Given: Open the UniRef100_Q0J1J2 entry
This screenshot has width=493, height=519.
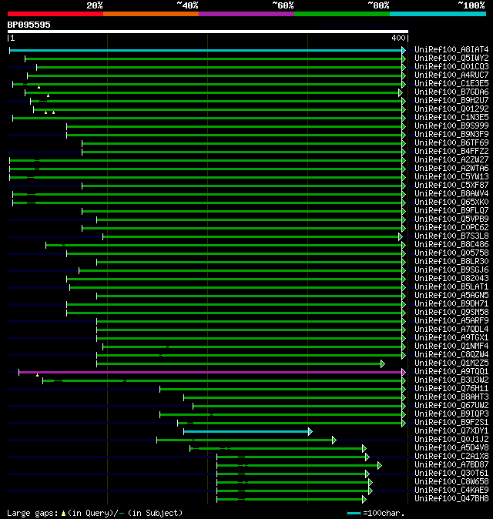Looking at the screenshot, I should pyautogui.click(x=451, y=439).
